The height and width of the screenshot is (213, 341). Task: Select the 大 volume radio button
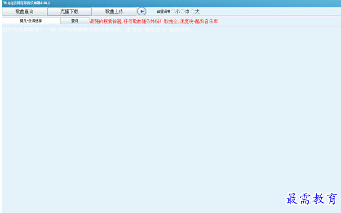192,11
